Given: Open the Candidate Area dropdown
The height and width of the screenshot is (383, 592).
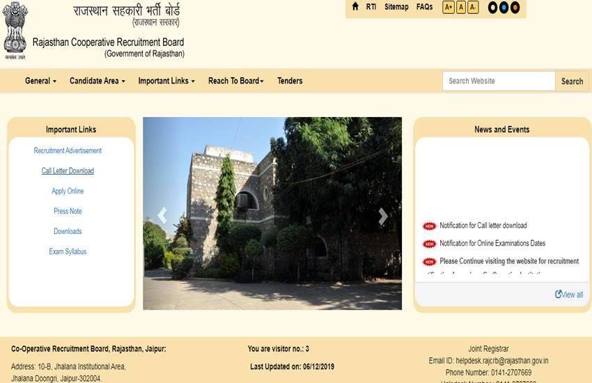Looking at the screenshot, I should (x=97, y=81).
